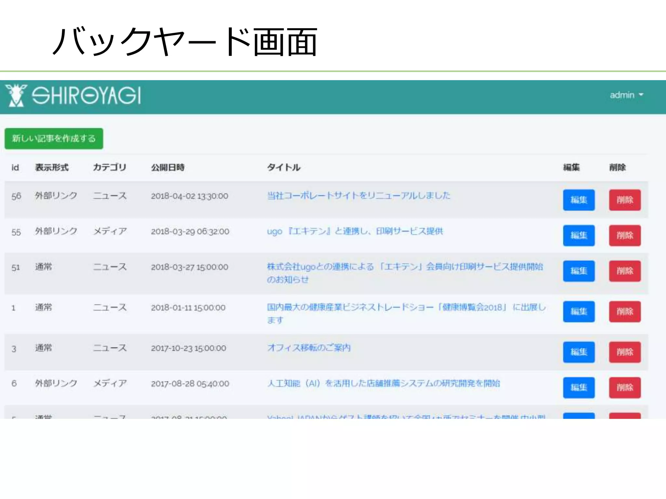The image size is (666, 499).
Task: Click the カテゴリ column header
Action: (x=110, y=168)
